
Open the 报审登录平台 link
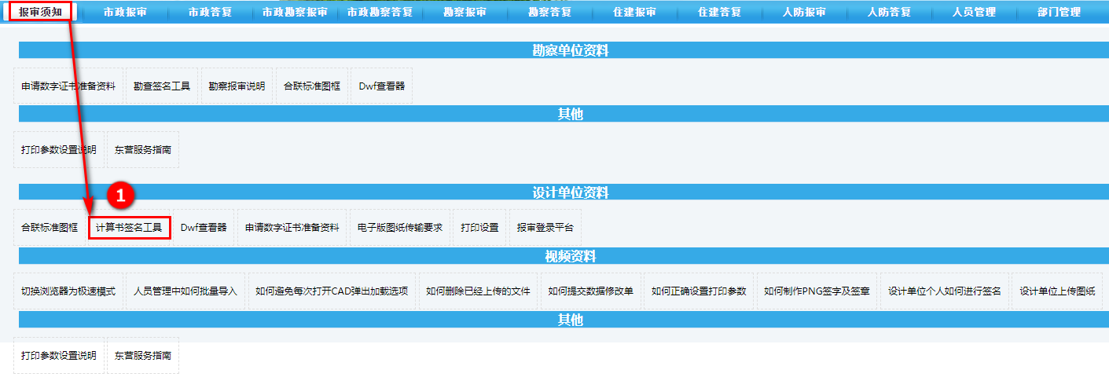545,228
